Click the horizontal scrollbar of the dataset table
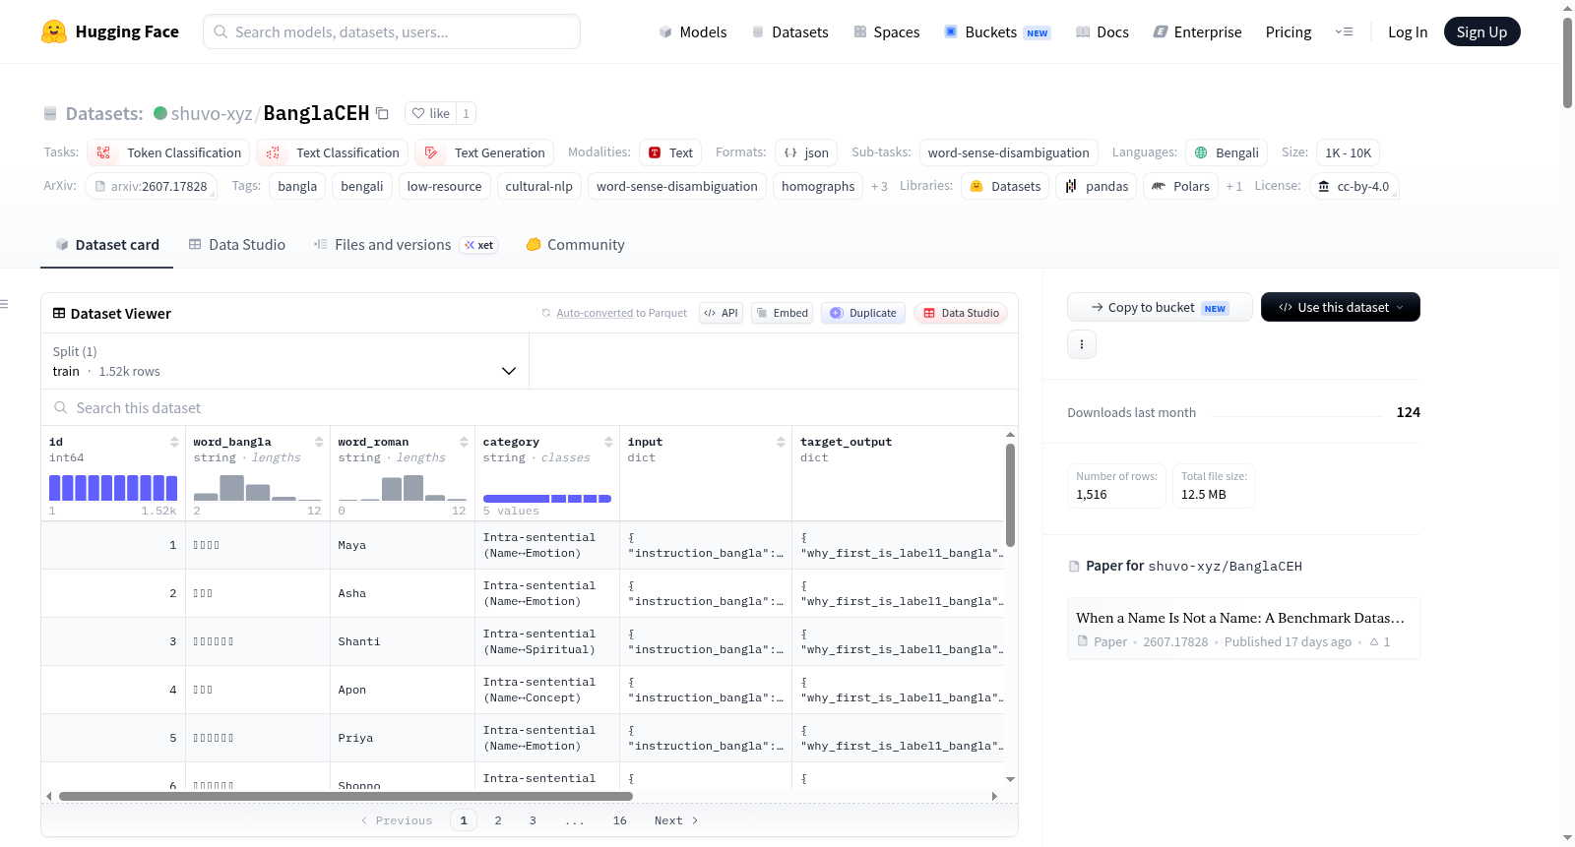Viewport: 1575px width, 847px height. (346, 796)
